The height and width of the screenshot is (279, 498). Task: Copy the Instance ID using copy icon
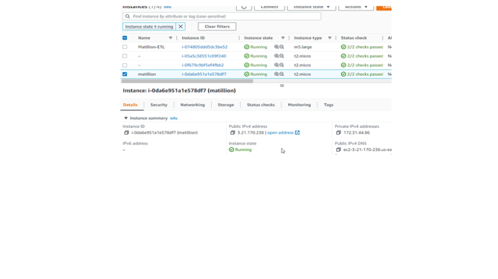[126, 132]
